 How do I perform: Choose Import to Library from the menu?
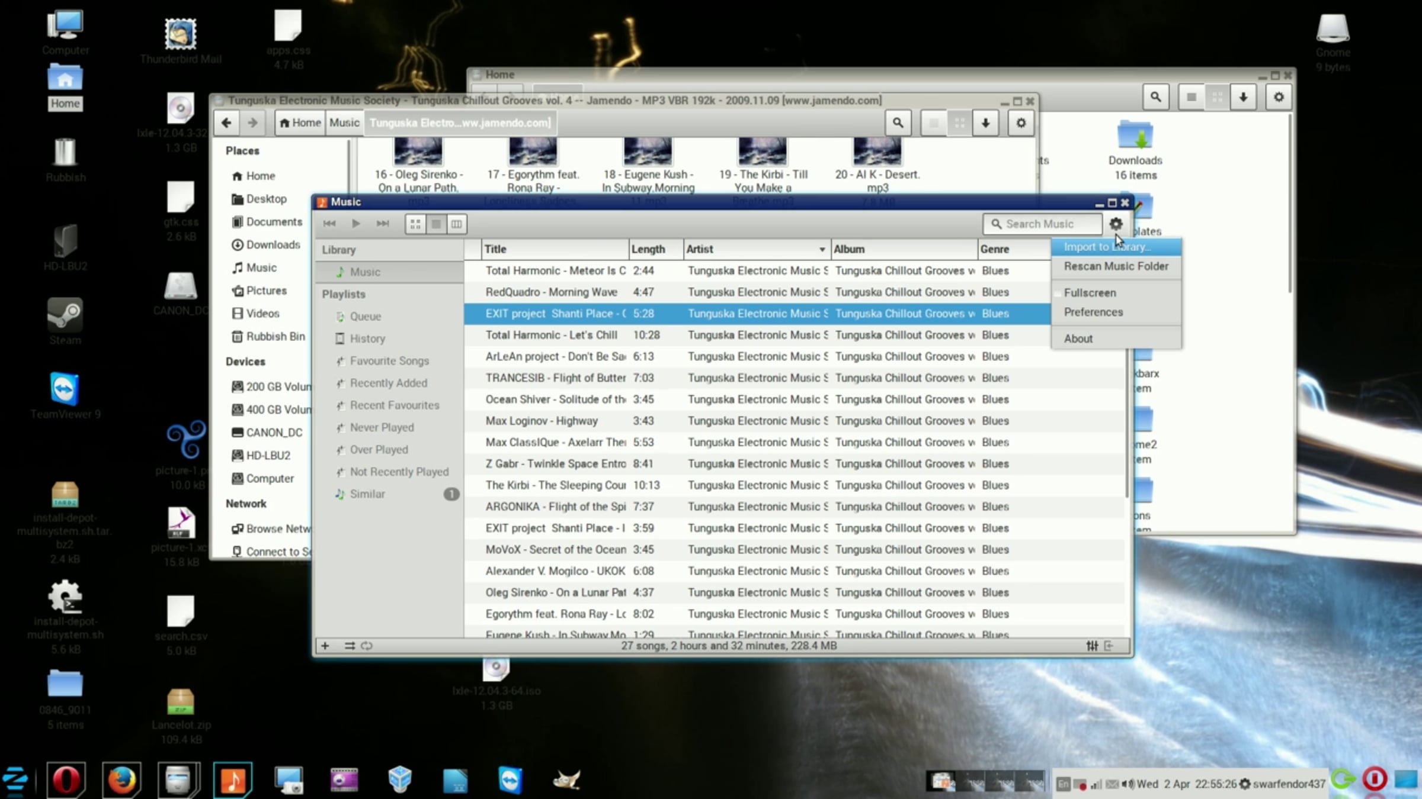coord(1116,247)
